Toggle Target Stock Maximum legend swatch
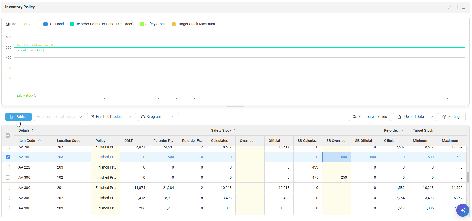This screenshot has height=221, width=472. pyautogui.click(x=174, y=24)
